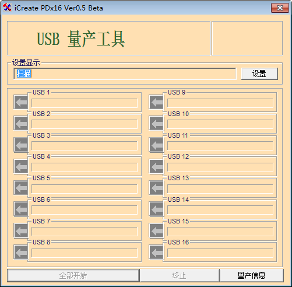Click the arrow icon beside USB 2
Image resolution: width=292 pixels, height=287 pixels.
click(x=21, y=124)
